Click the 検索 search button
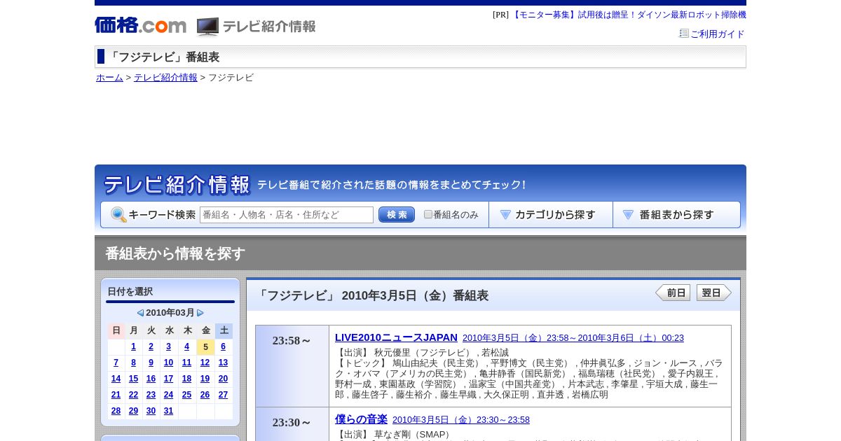Image resolution: width=841 pixels, height=441 pixels. click(x=397, y=215)
